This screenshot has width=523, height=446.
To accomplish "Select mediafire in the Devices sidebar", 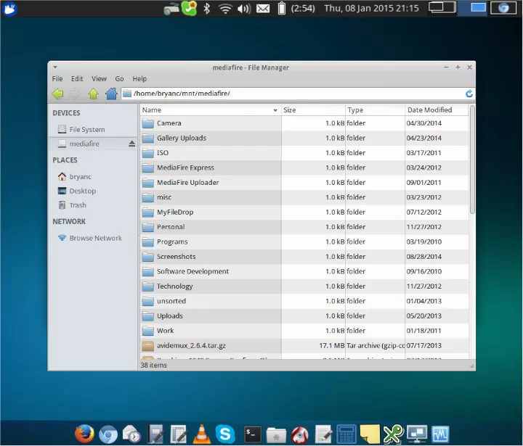I will point(84,144).
